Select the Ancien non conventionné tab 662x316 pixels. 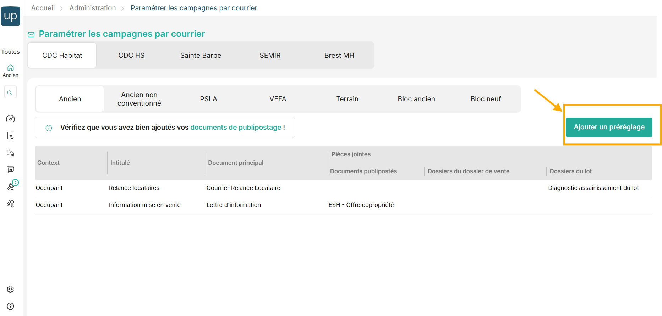point(139,99)
